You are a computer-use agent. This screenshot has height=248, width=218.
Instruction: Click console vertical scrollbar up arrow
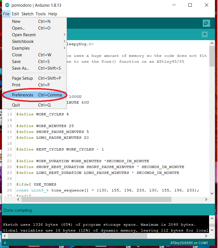pyautogui.click(x=212, y=218)
